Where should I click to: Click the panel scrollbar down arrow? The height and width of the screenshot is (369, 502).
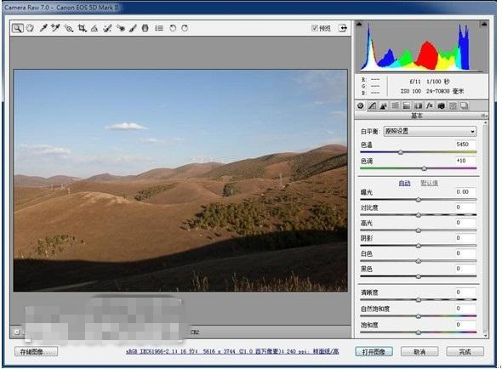(486, 335)
